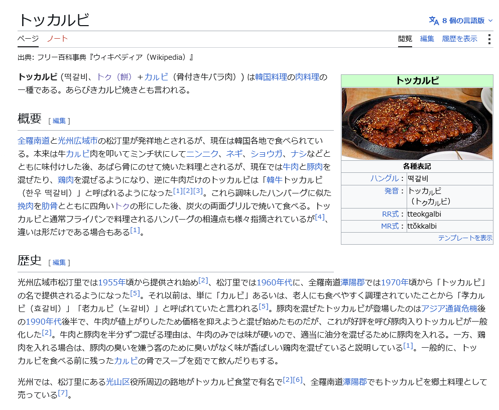Click the カルビ link in intro sentence

[x=156, y=77]
